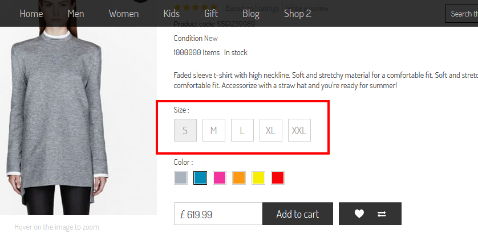Select the grey color swatch
Screen dimensions: 478x241
coord(181,178)
